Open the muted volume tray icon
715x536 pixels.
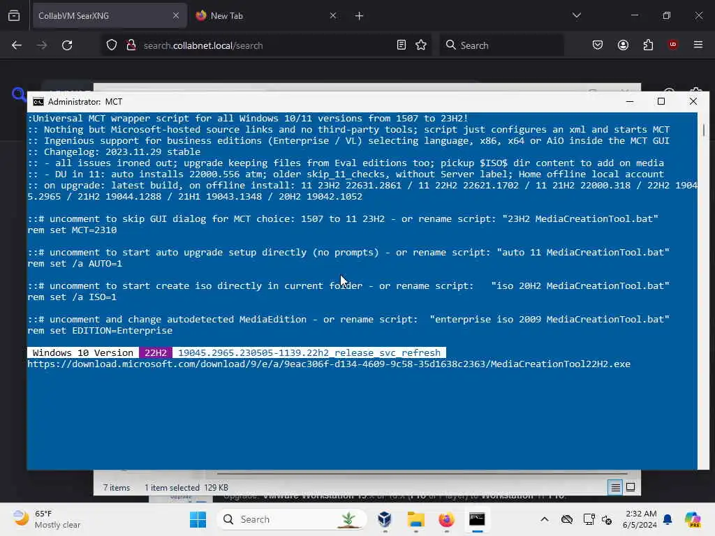click(607, 519)
